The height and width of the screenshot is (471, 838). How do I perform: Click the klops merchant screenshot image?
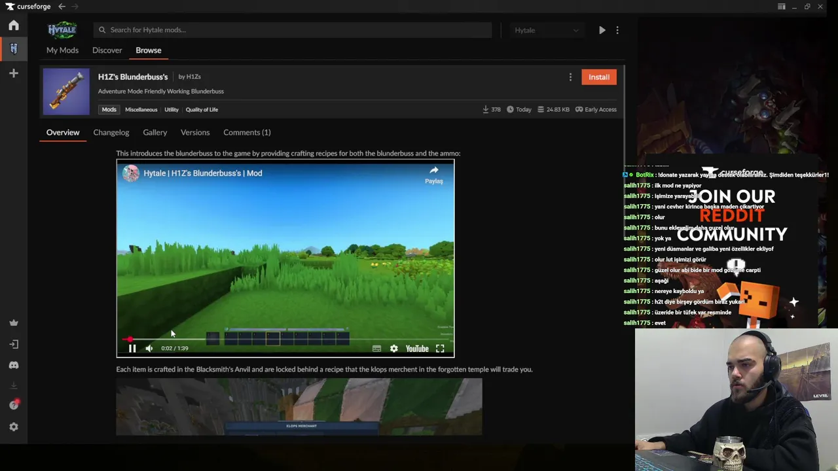pyautogui.click(x=299, y=407)
